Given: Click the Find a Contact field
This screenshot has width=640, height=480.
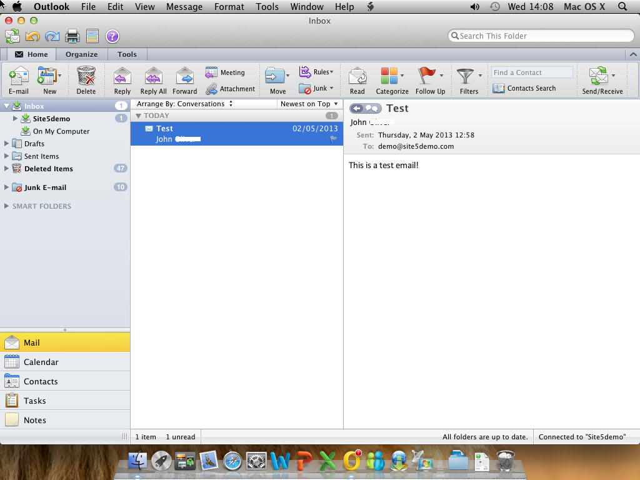Looking at the screenshot, I should pyautogui.click(x=532, y=72).
